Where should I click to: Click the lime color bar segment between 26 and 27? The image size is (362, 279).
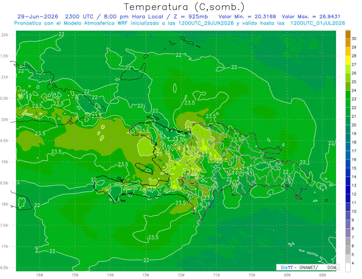[348, 69]
